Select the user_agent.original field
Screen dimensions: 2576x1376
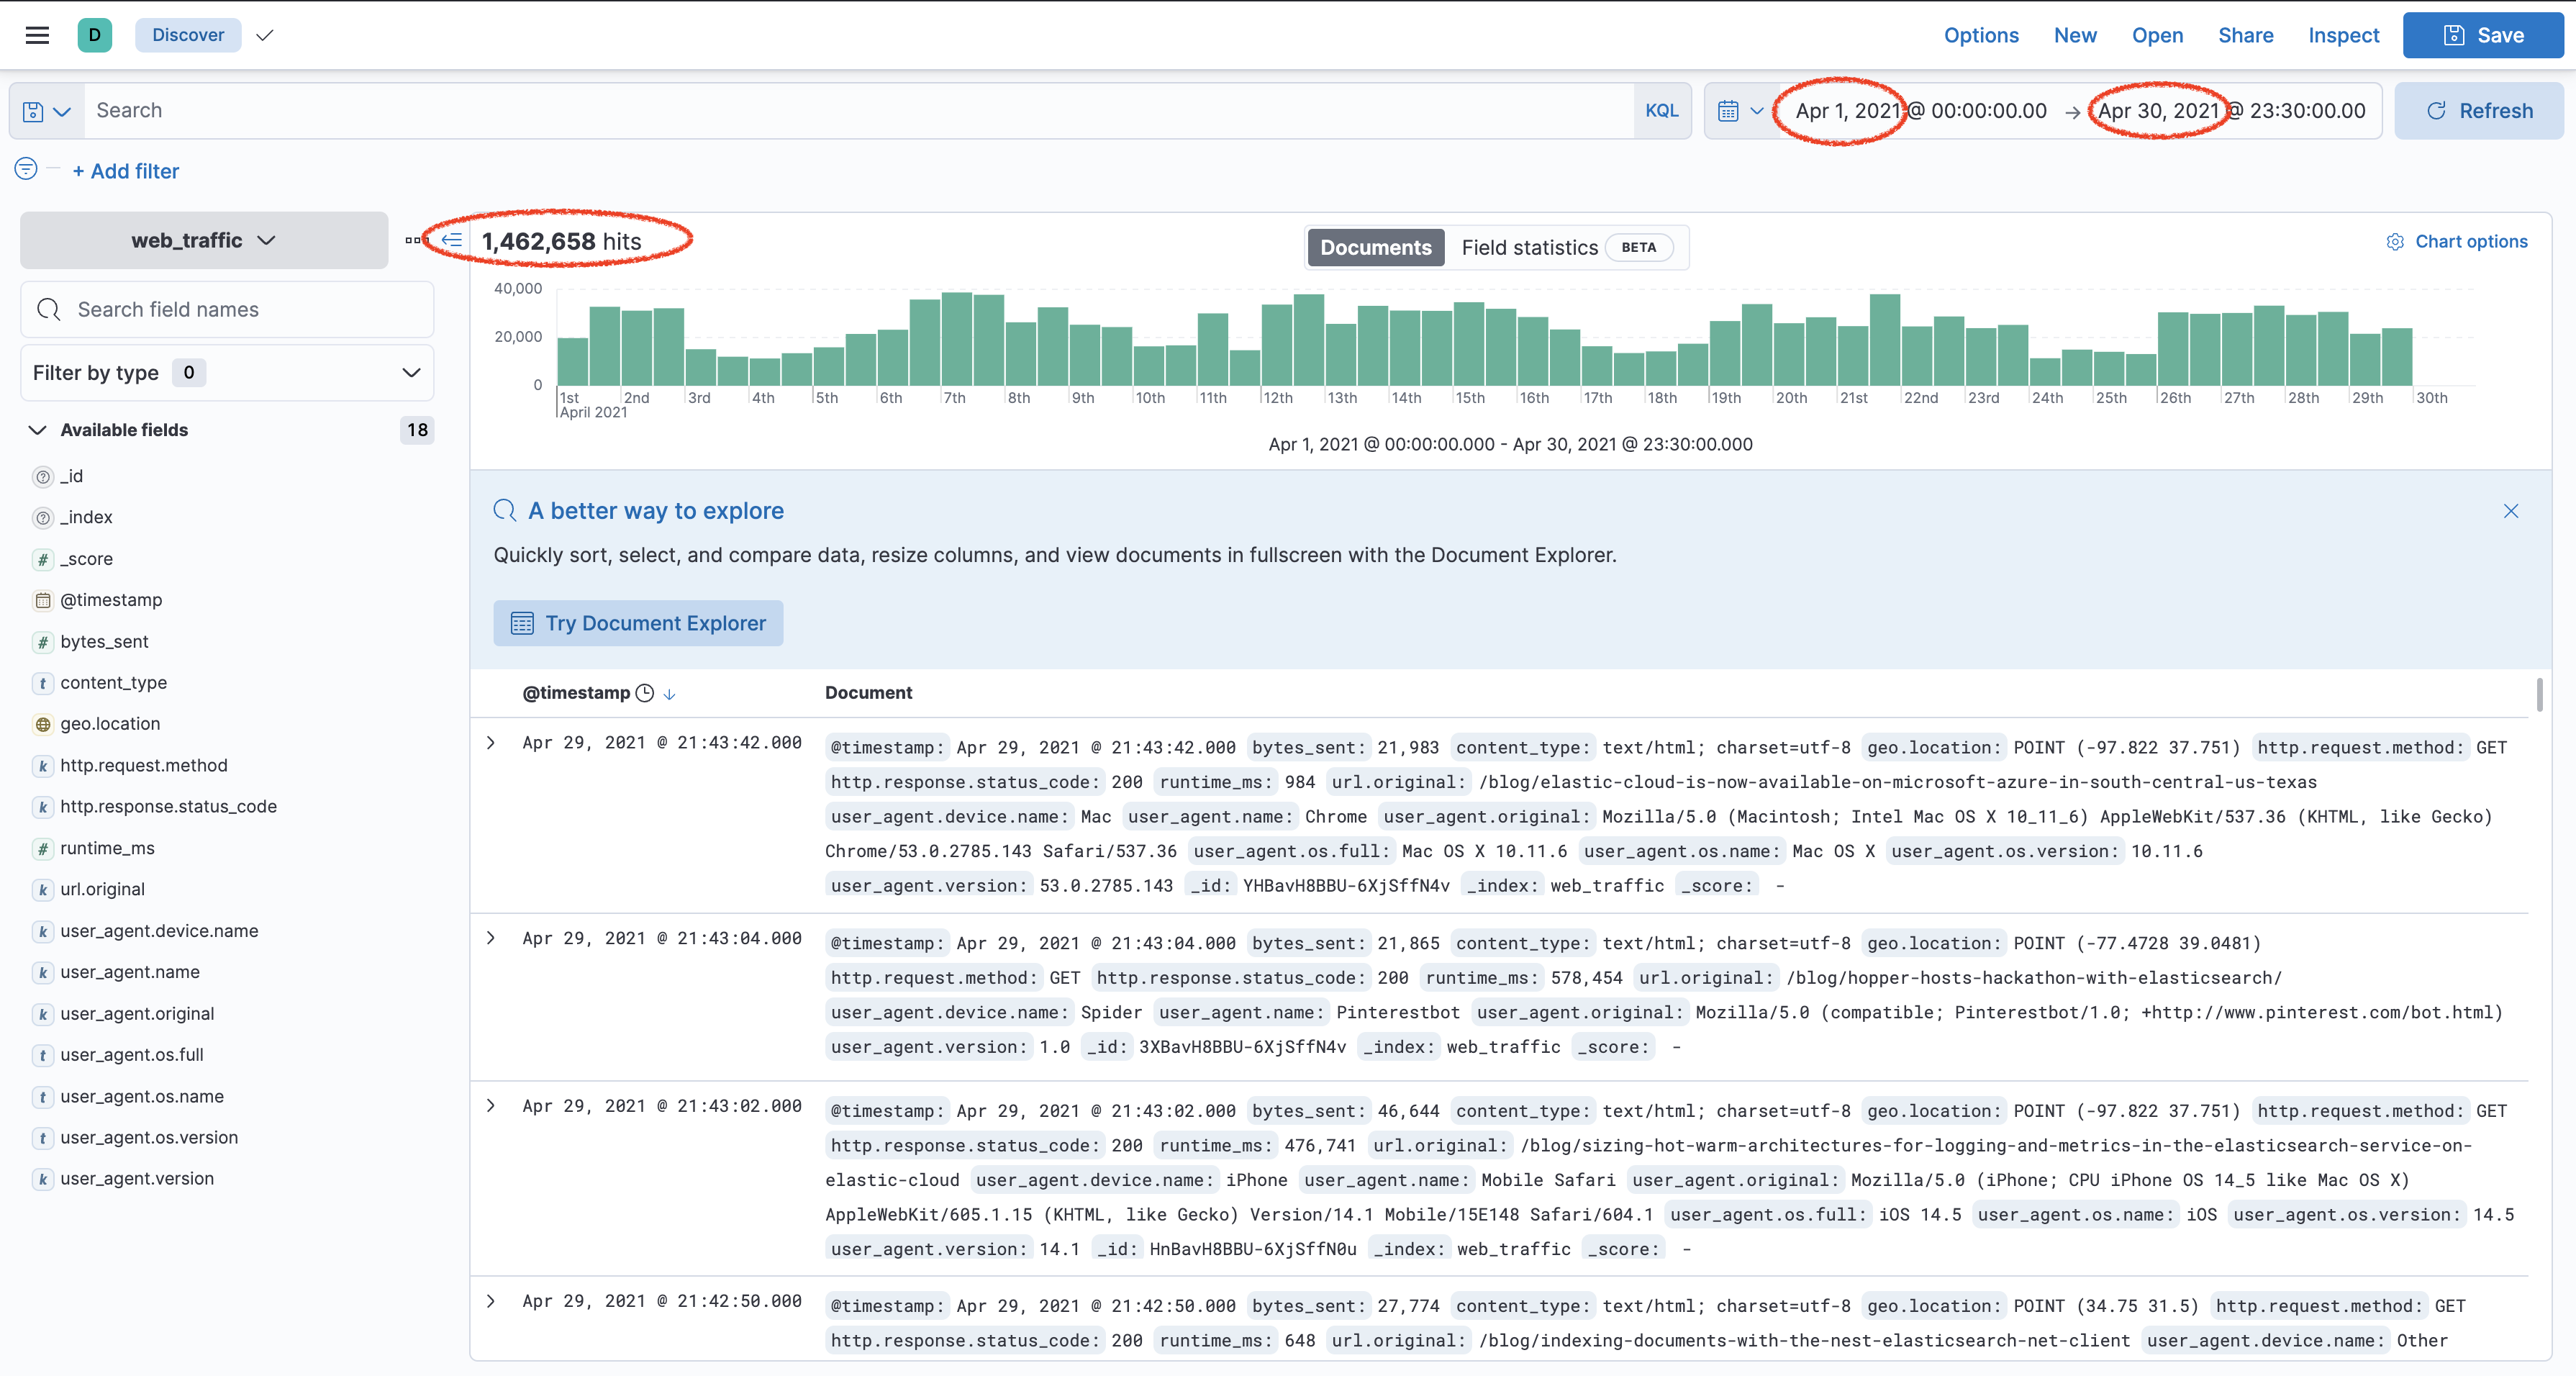click(x=137, y=1014)
